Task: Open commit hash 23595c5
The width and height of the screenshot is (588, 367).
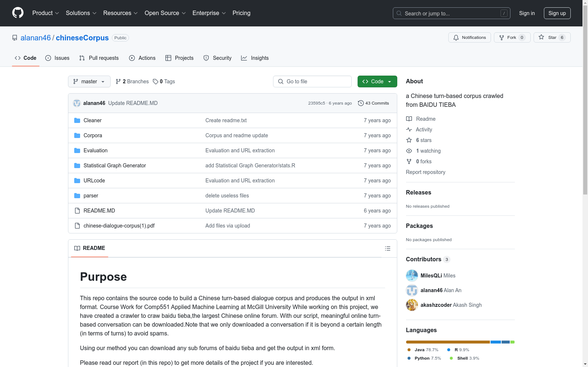Action: point(317,103)
